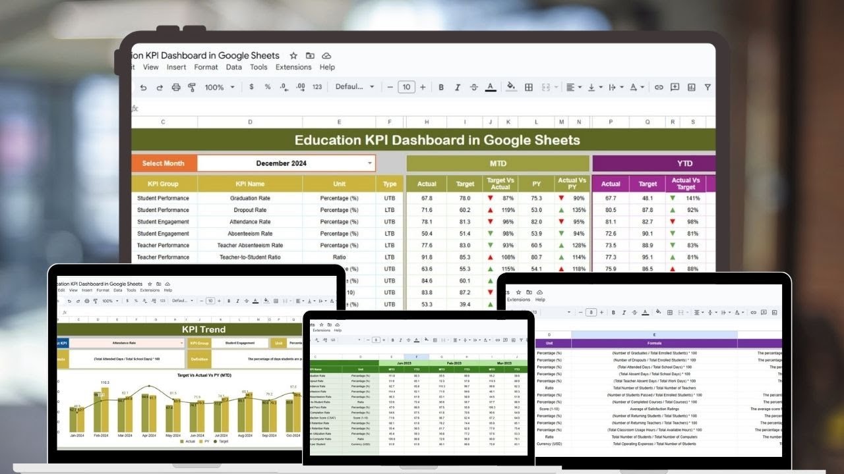844x474 pixels.
Task: Open the Defaul... font dropdown in main dashboard
Action: [x=355, y=87]
